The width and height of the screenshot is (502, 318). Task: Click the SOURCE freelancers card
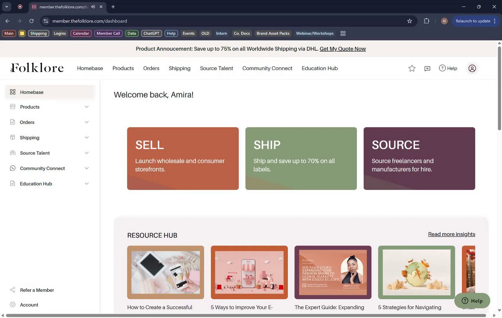coord(419,159)
